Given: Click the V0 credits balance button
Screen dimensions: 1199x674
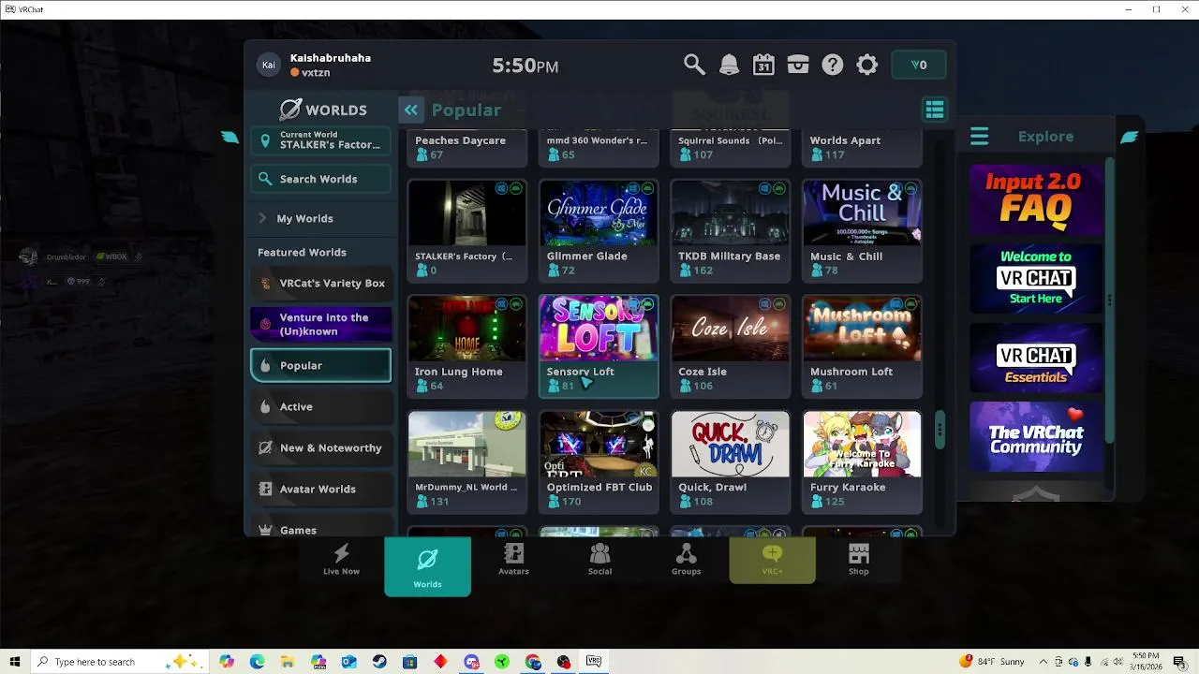Looking at the screenshot, I should coord(919,65).
